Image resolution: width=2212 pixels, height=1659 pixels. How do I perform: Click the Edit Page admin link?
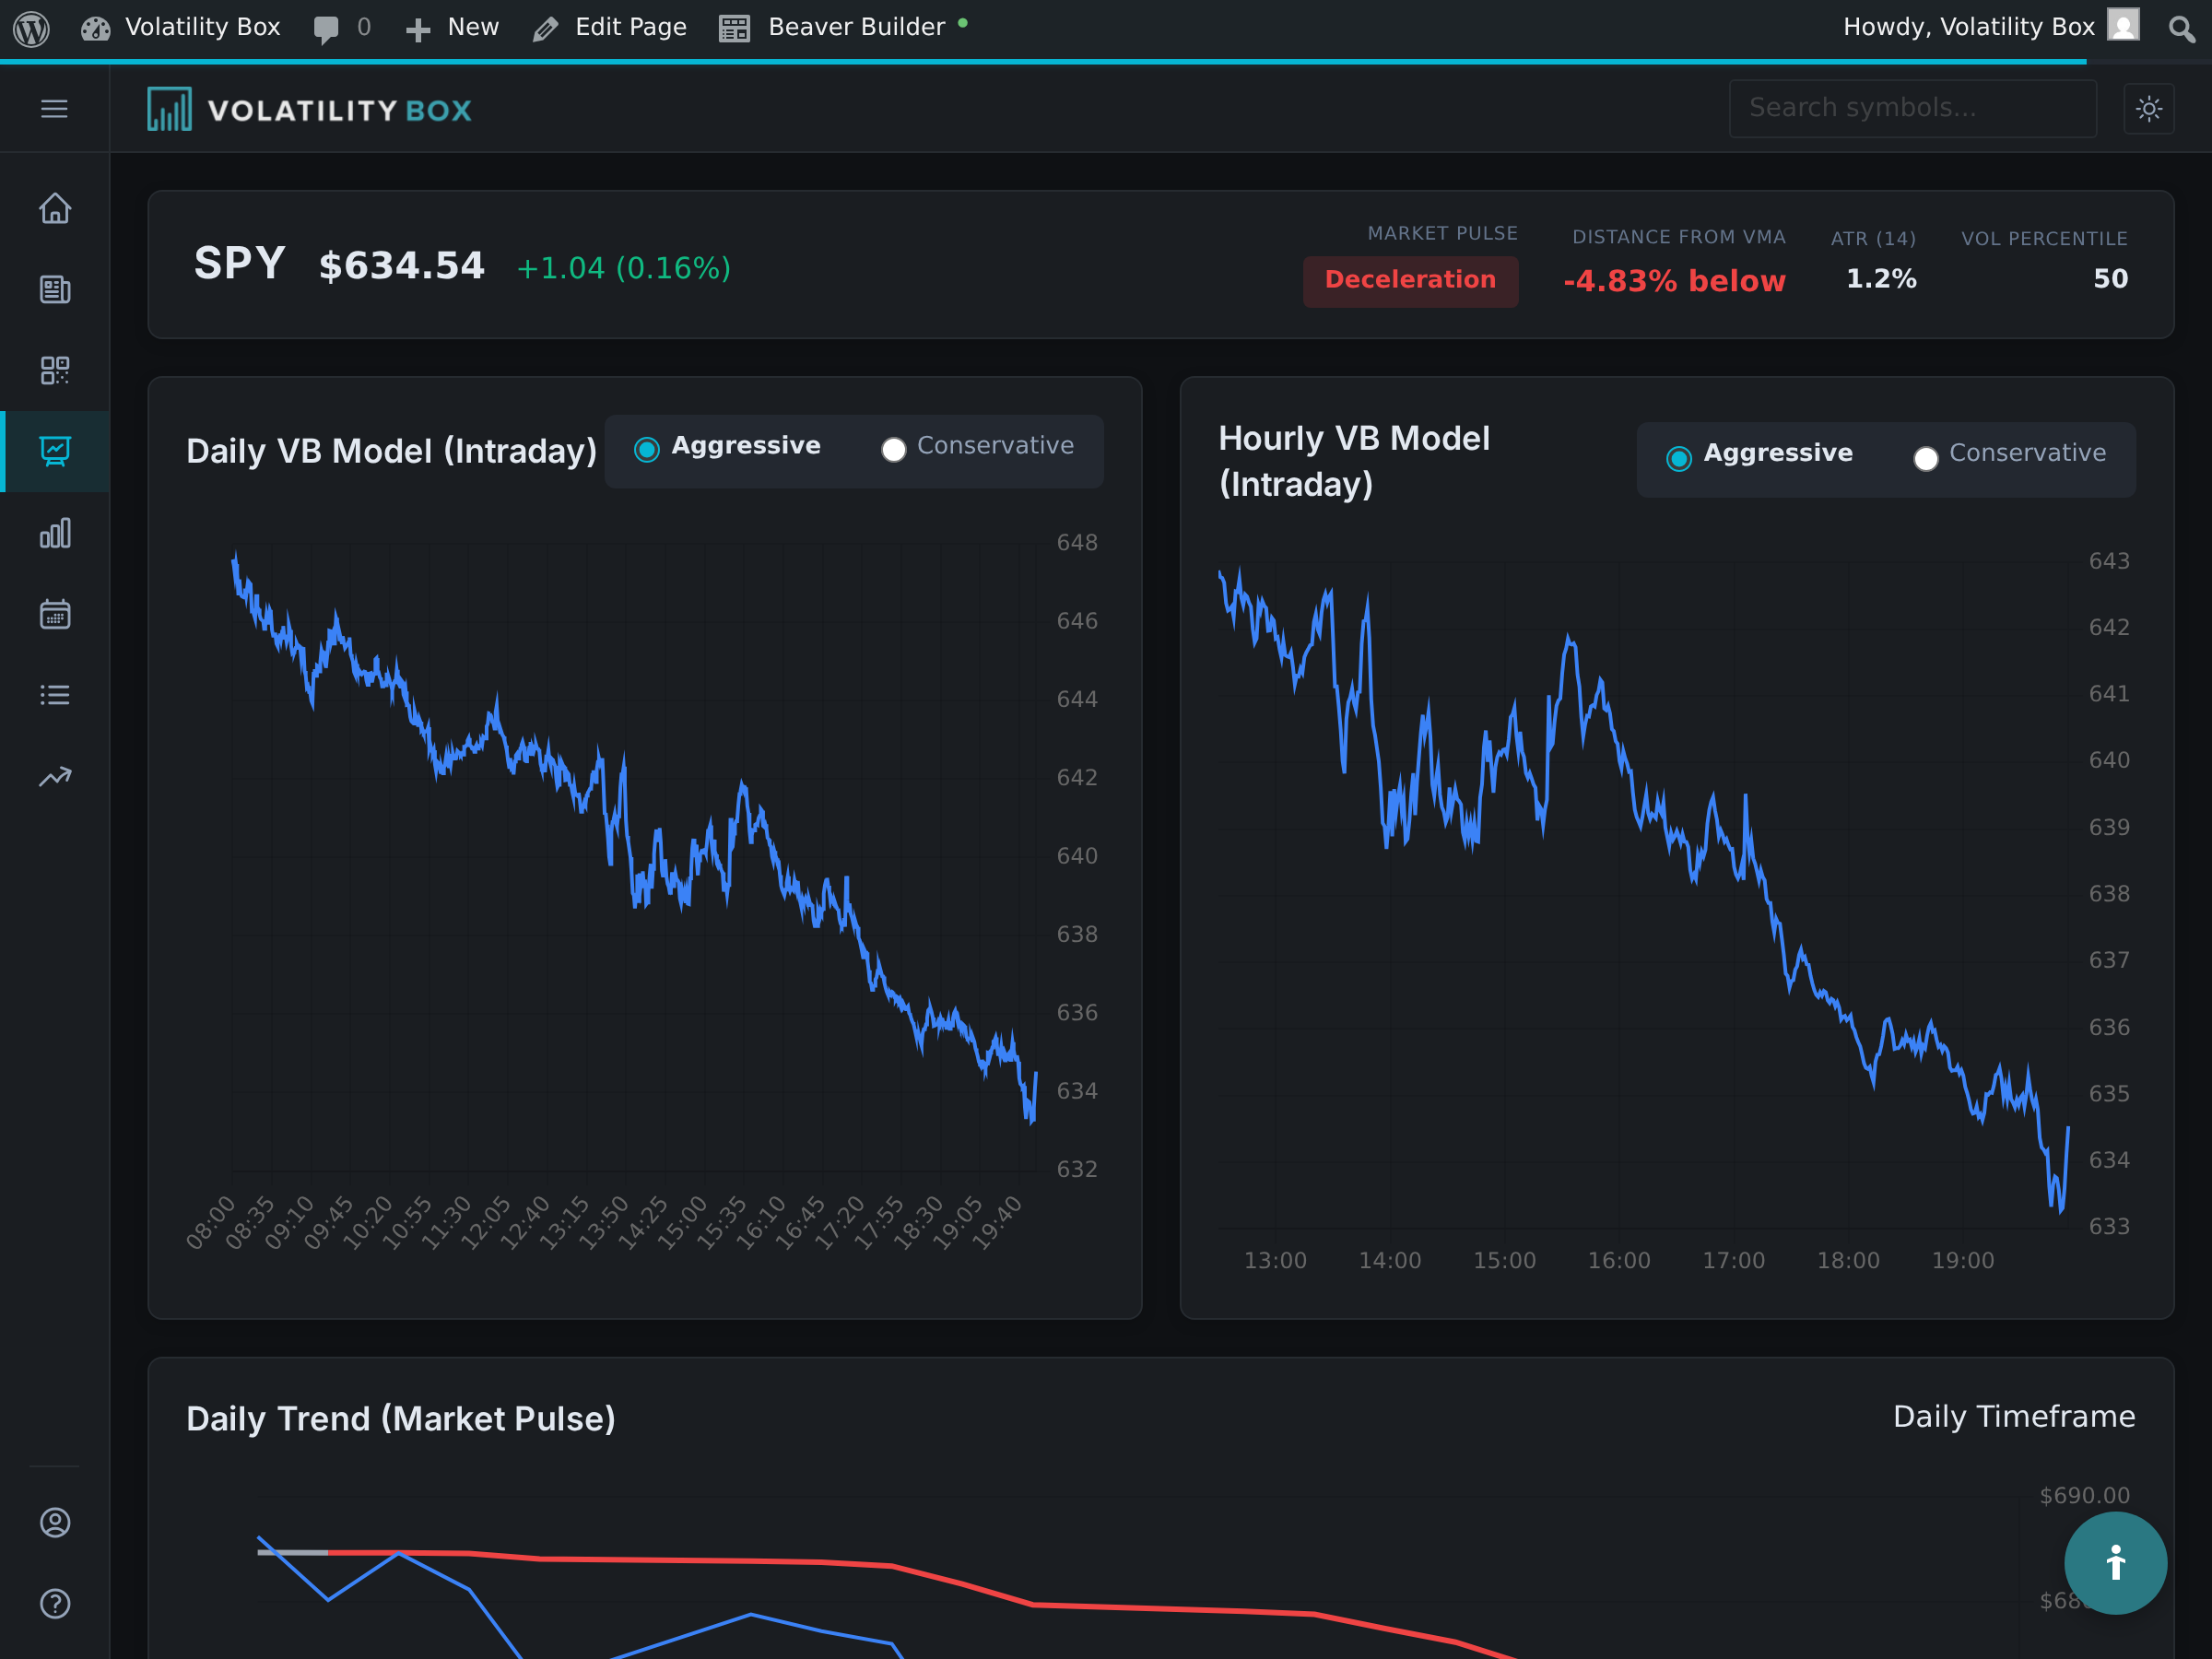(610, 28)
